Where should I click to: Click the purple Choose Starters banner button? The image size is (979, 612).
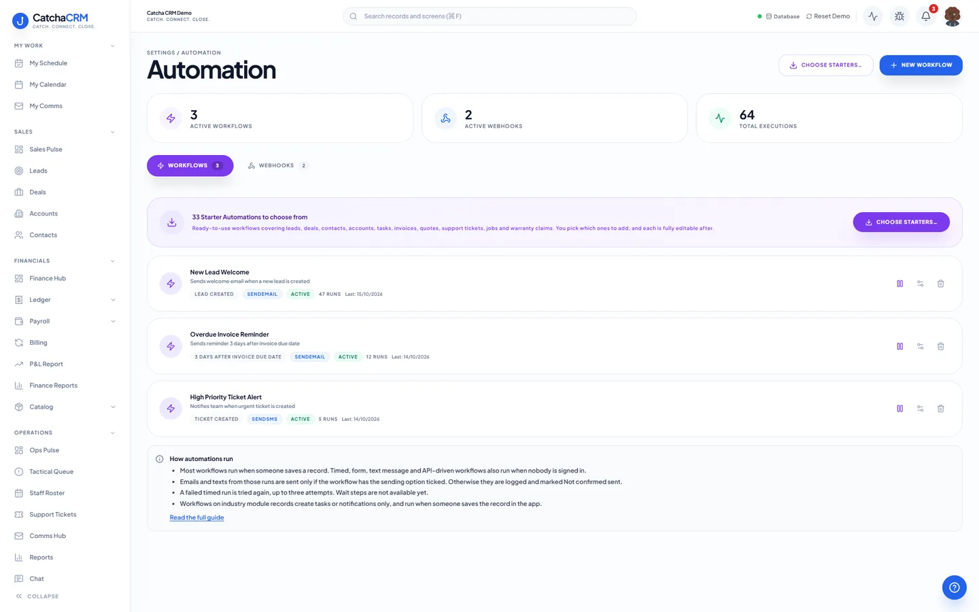click(x=901, y=222)
